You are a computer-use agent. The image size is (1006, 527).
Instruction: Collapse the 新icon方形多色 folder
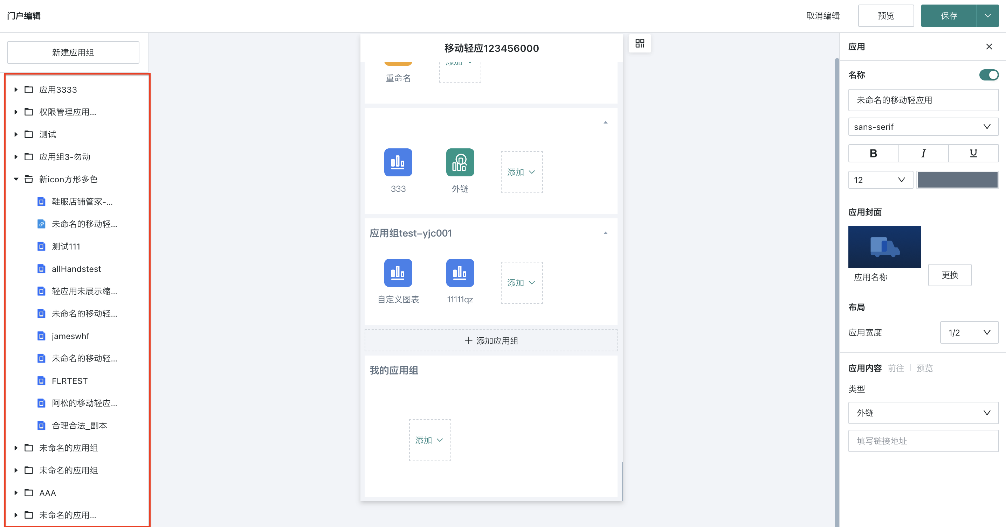[16, 179]
